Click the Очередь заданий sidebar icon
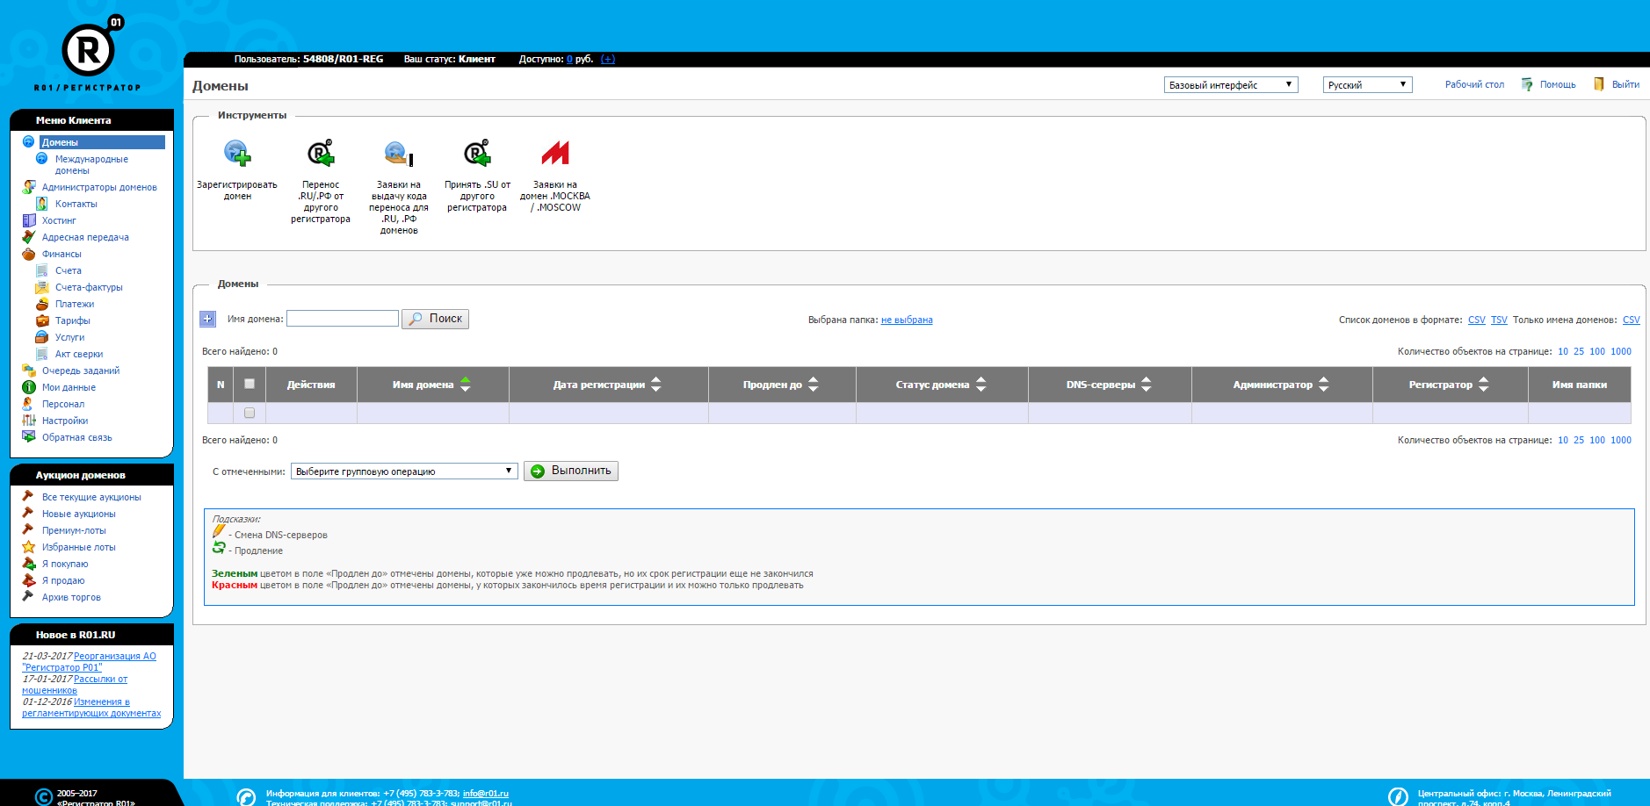Viewport: 1650px width, 806px height. pos(29,371)
